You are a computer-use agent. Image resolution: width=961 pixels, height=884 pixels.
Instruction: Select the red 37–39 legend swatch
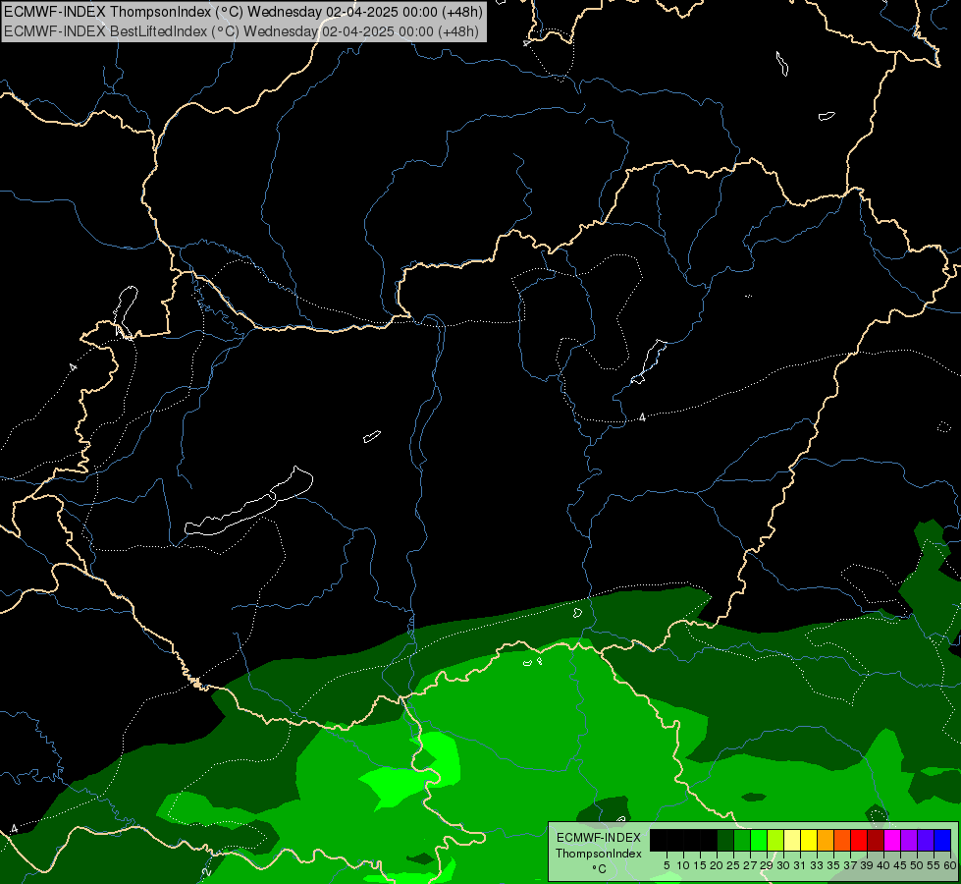pos(859,840)
